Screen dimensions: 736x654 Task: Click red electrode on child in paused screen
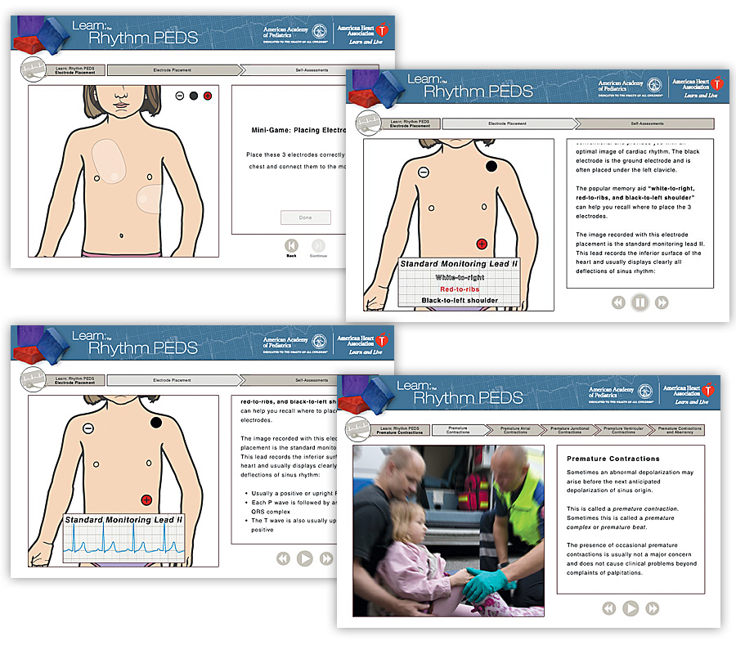click(482, 244)
